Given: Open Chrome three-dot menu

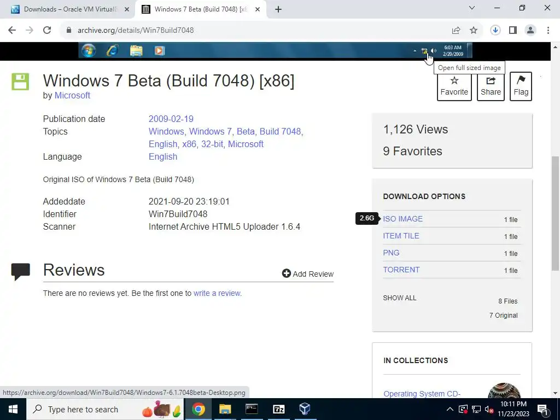Looking at the screenshot, I should click(x=548, y=31).
